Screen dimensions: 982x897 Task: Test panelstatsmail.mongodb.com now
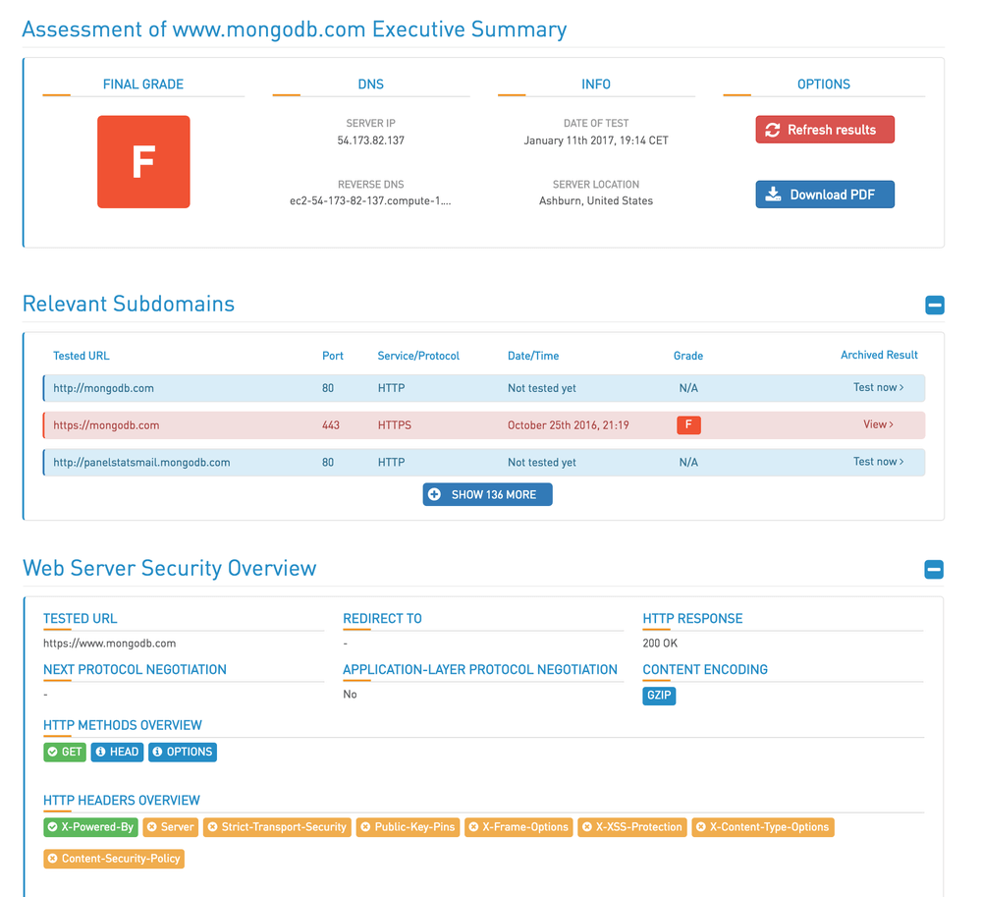tap(878, 462)
